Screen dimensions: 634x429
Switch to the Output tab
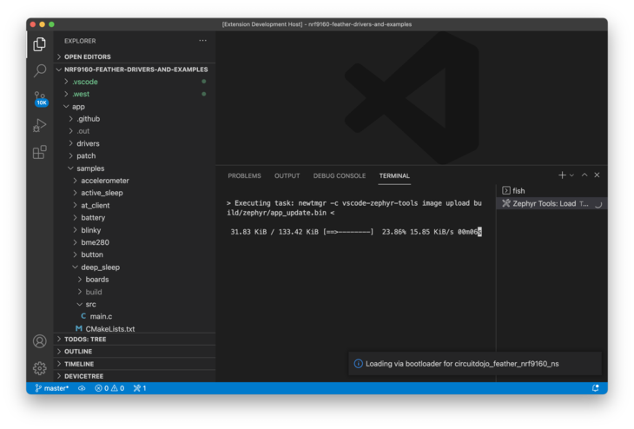(x=287, y=176)
